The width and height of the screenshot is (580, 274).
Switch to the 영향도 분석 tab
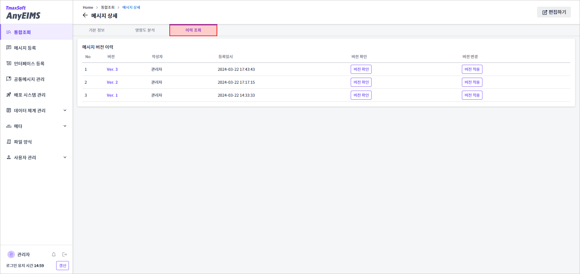(145, 30)
